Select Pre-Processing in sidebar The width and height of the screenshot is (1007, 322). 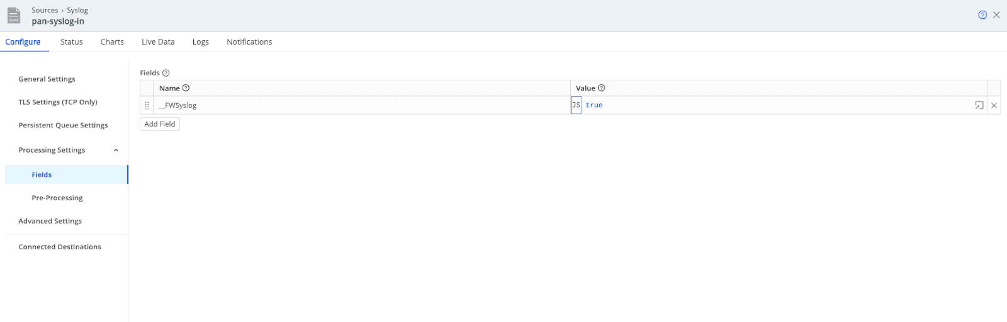click(57, 198)
